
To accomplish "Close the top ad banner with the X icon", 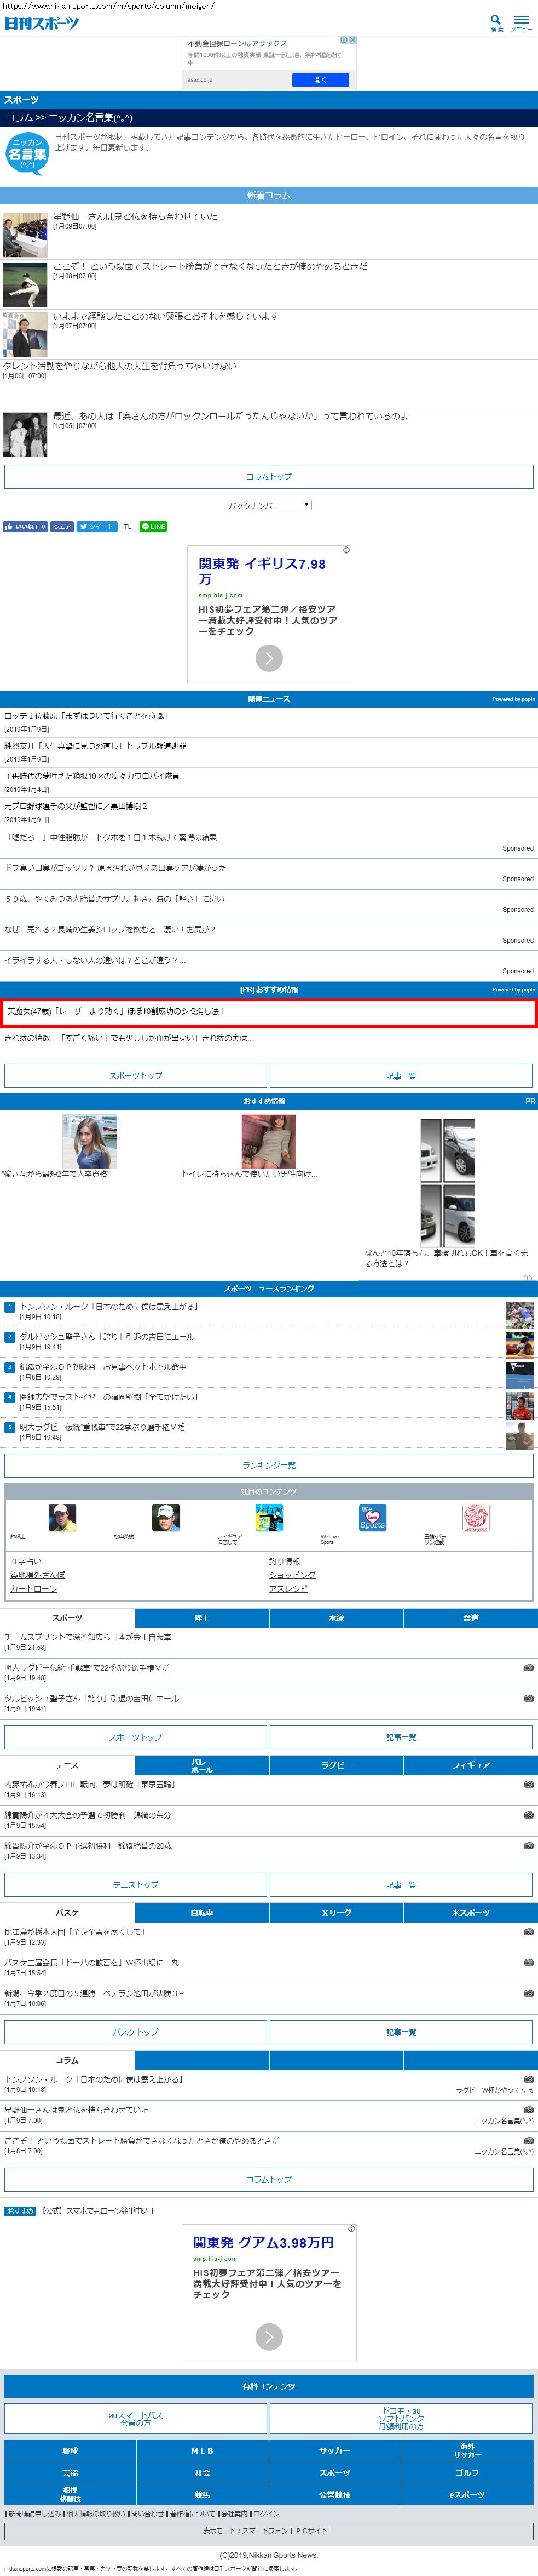I will tap(352, 40).
